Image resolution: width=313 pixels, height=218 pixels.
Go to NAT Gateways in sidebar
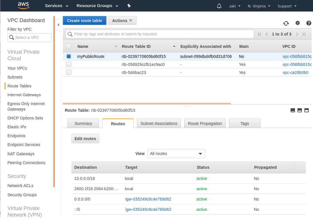(x=21, y=154)
